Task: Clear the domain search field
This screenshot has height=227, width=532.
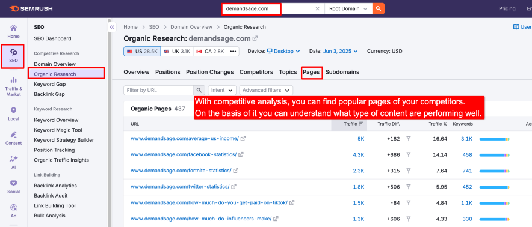Action: 317,9
